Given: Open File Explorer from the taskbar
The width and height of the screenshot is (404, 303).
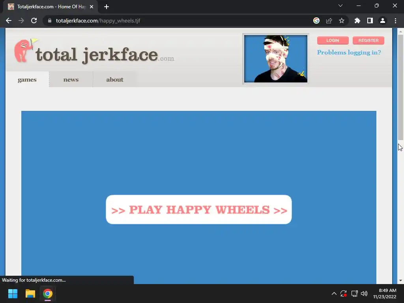Looking at the screenshot, I should tap(30, 294).
